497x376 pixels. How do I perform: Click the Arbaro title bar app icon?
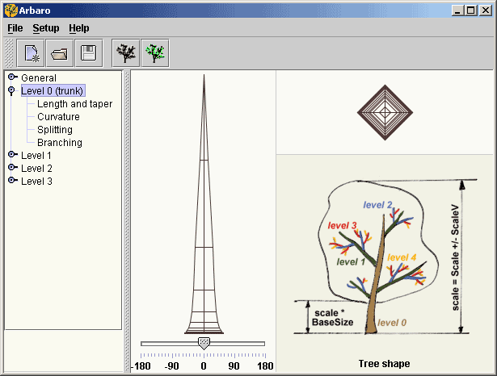coord(11,10)
